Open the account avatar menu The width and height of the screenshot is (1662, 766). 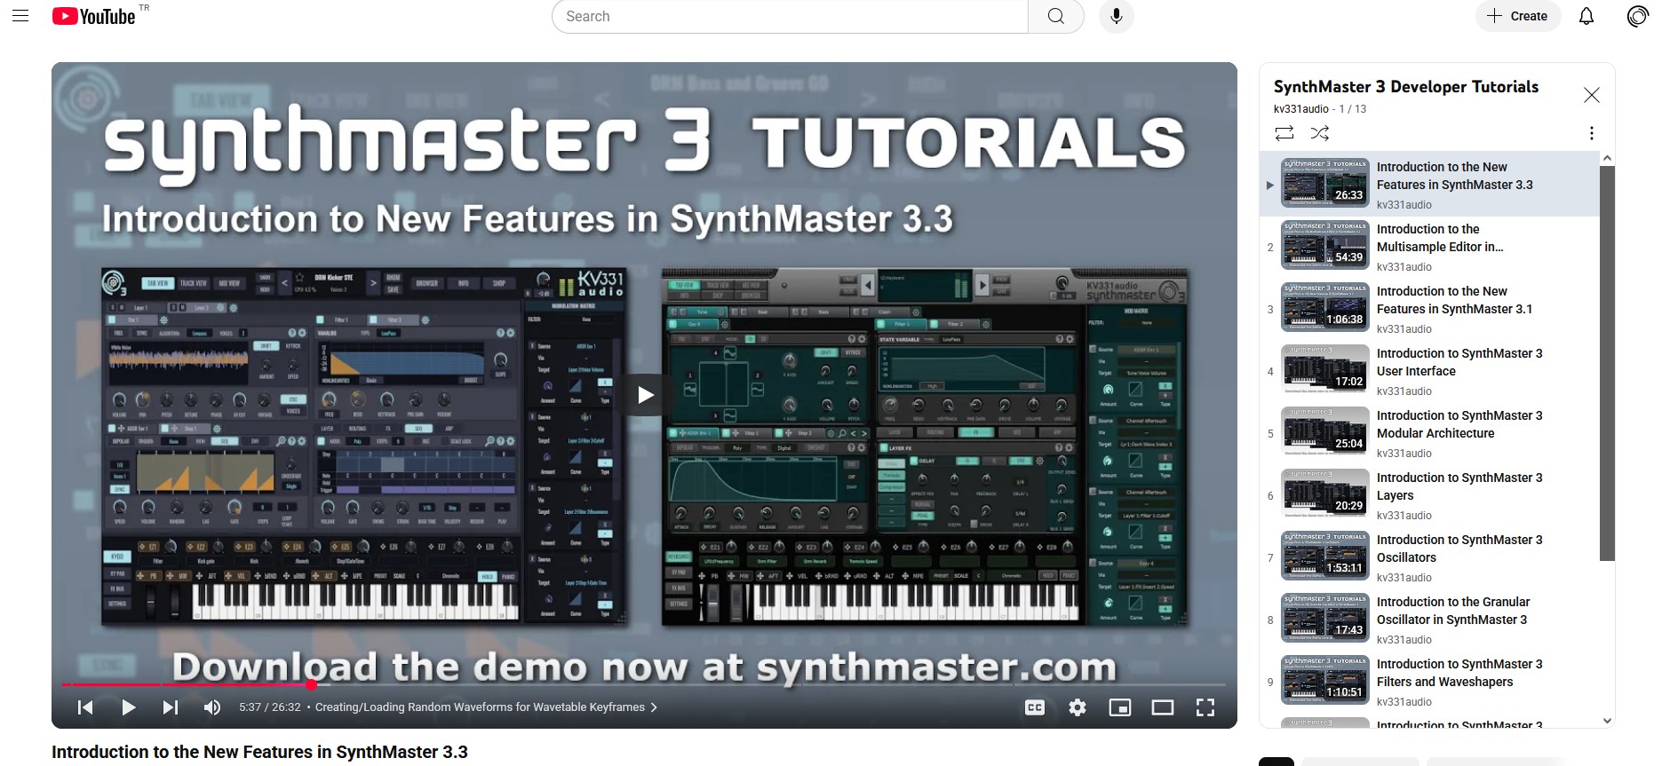[x=1638, y=16]
